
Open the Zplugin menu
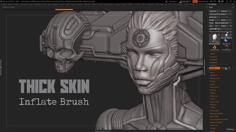click(180, 4)
